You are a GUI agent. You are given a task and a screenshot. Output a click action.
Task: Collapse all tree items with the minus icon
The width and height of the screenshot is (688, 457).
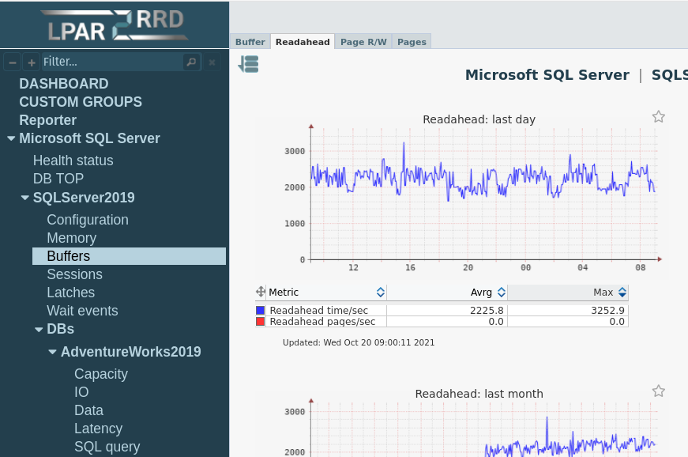coord(12,61)
